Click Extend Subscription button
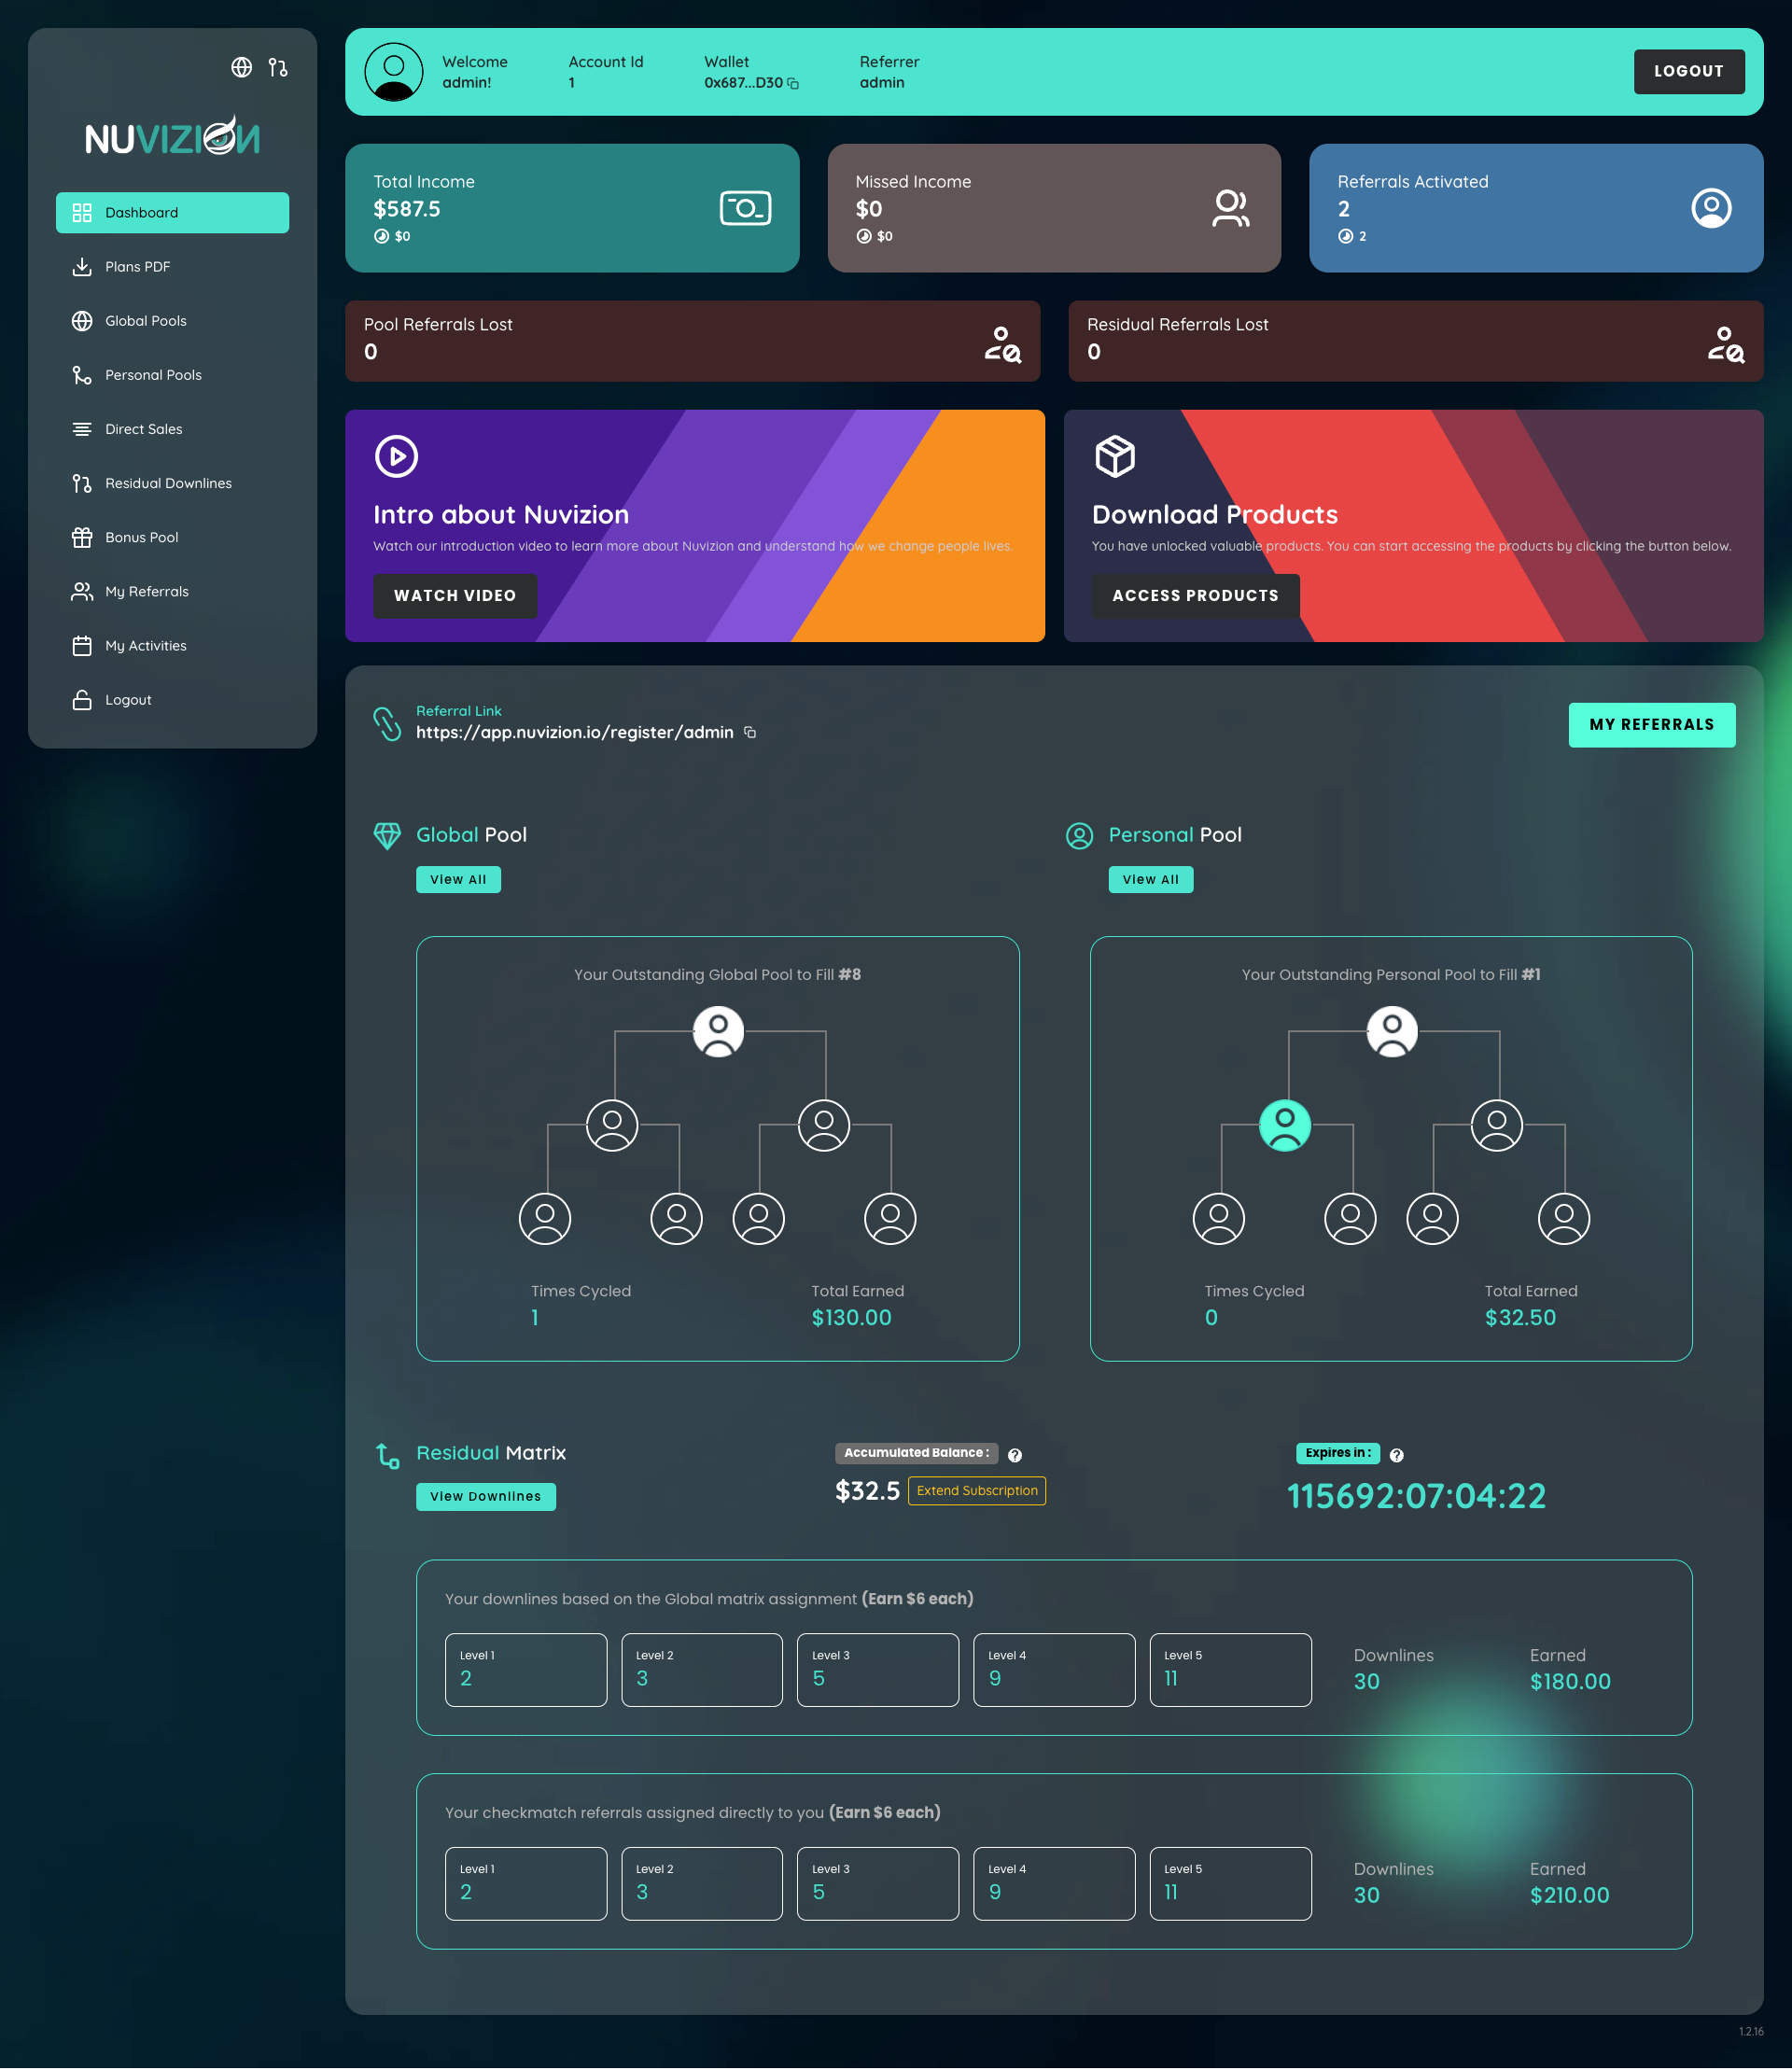The width and height of the screenshot is (1792, 2070). pos(977,1490)
